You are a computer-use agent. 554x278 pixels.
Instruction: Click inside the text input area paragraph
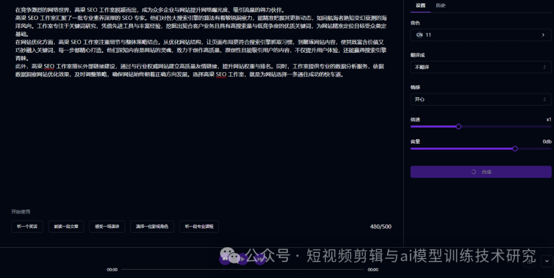click(x=201, y=42)
